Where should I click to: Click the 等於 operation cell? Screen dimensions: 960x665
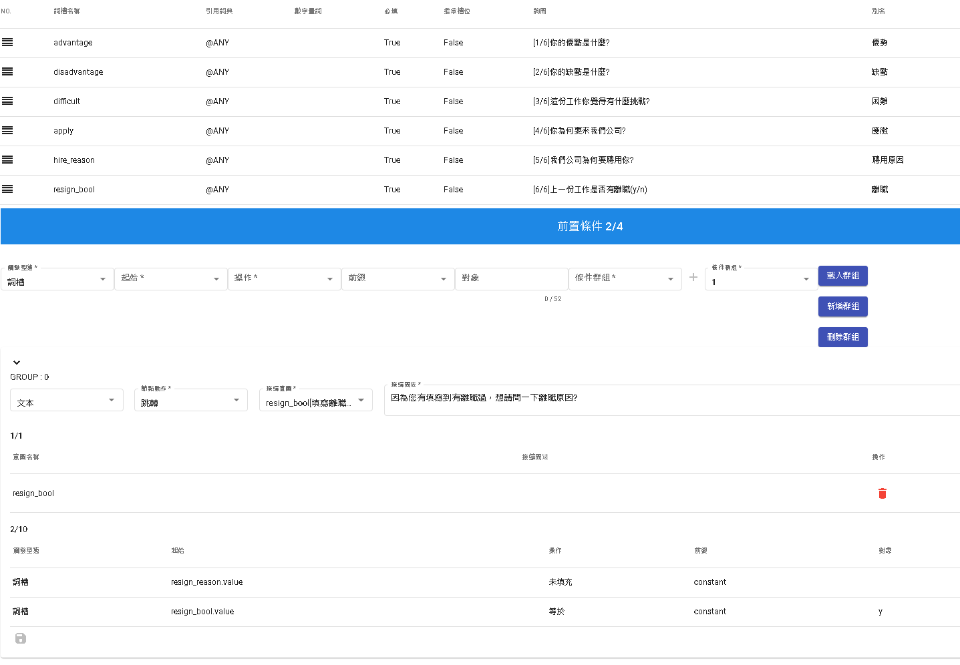pyautogui.click(x=556, y=612)
